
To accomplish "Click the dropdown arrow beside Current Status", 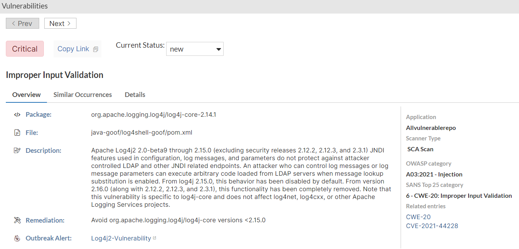I will coord(219,48).
